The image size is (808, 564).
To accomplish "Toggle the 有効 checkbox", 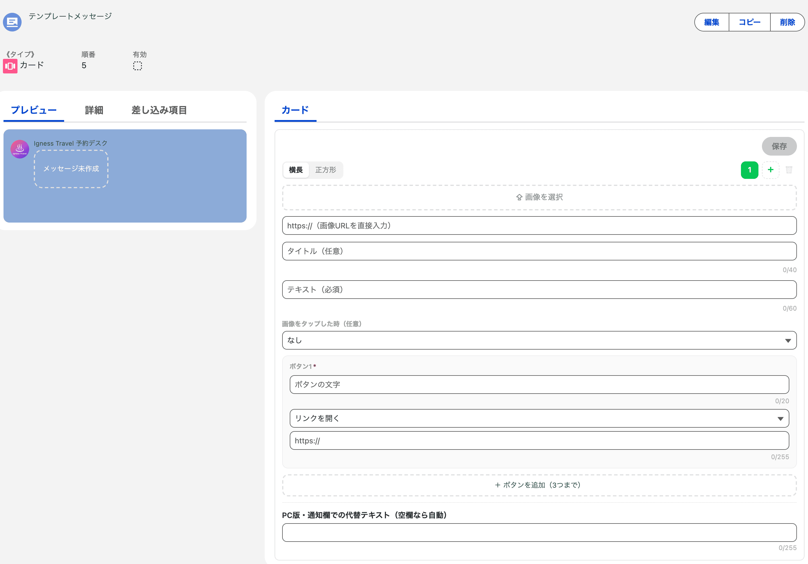I will tap(138, 66).
